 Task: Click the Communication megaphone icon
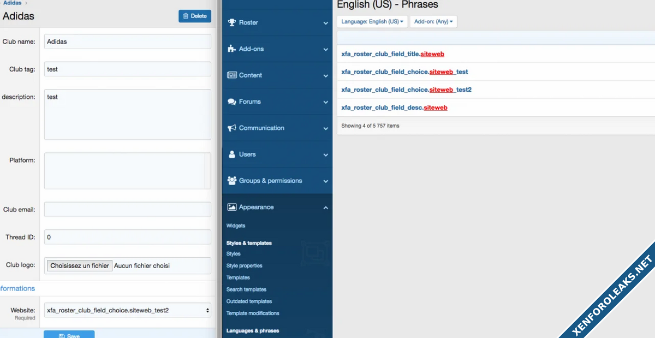coord(231,128)
